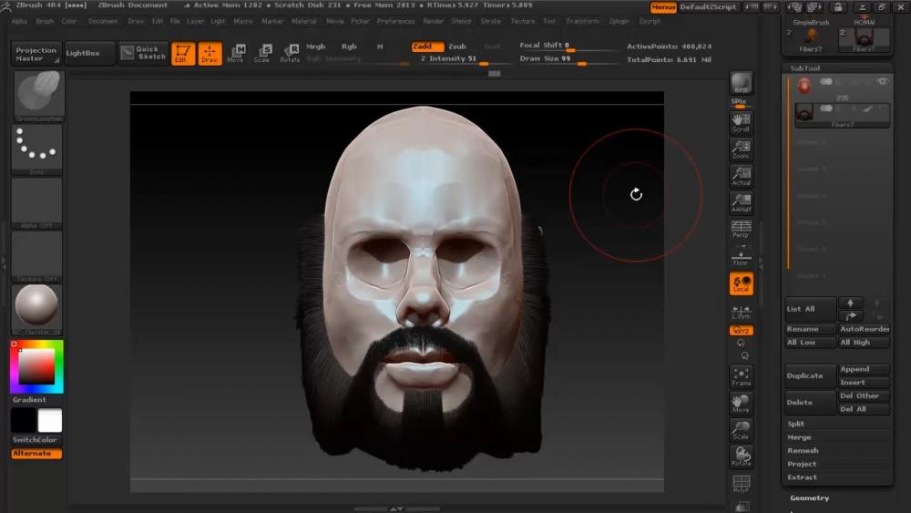The width and height of the screenshot is (911, 513).
Task: Click the Quick Sketch button
Action: click(x=143, y=53)
